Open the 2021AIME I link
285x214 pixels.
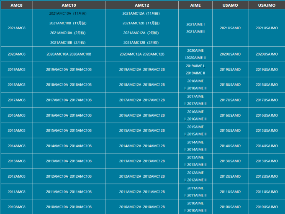pyautogui.click(x=195, y=24)
